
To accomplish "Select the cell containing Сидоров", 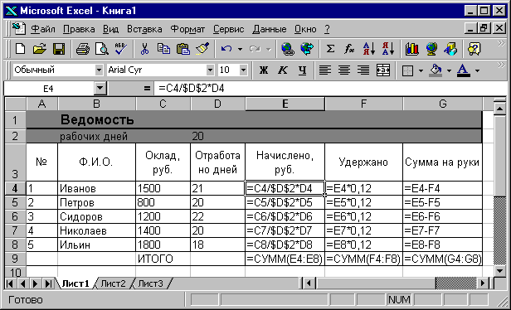I will [96, 216].
